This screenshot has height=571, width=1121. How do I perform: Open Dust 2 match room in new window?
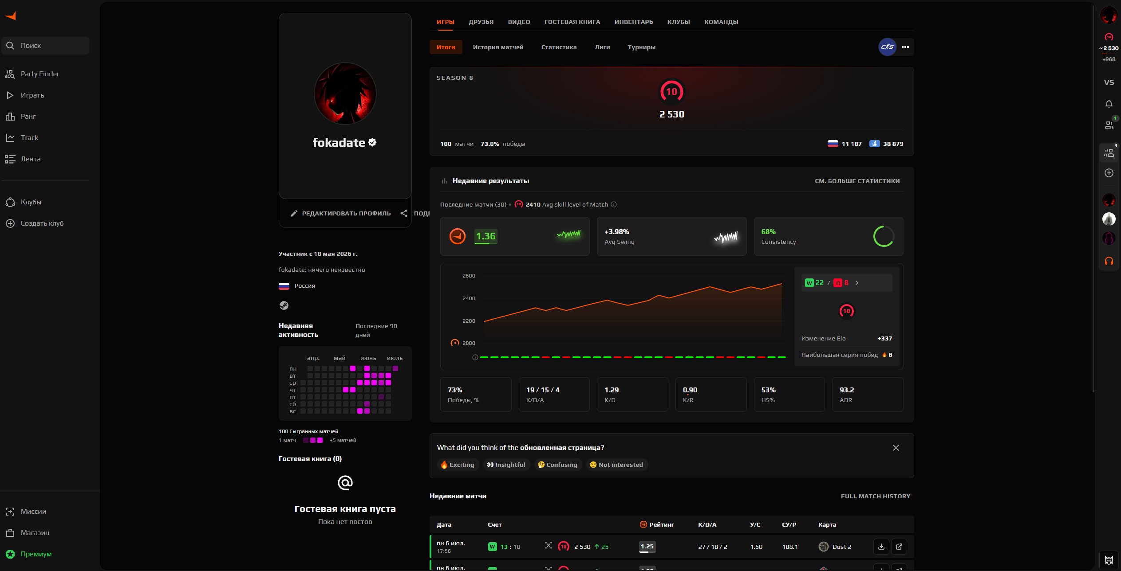tap(899, 547)
